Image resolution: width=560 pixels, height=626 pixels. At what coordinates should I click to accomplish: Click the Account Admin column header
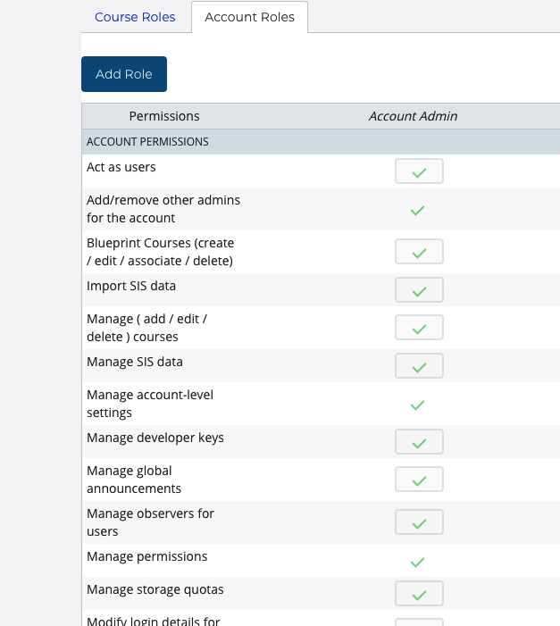pyautogui.click(x=413, y=116)
